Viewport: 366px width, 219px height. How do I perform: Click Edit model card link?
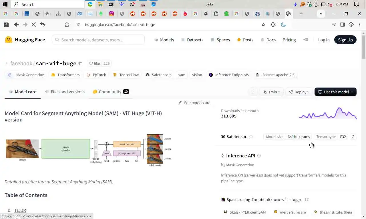194,103
